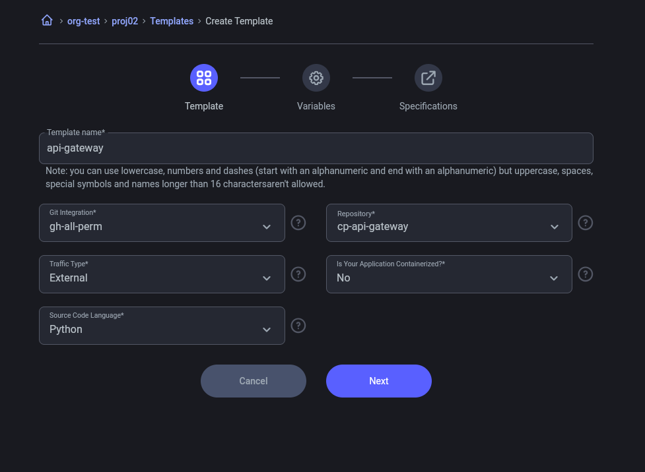Open help tooltip beside Git Integration
645x472 pixels.
coord(298,223)
